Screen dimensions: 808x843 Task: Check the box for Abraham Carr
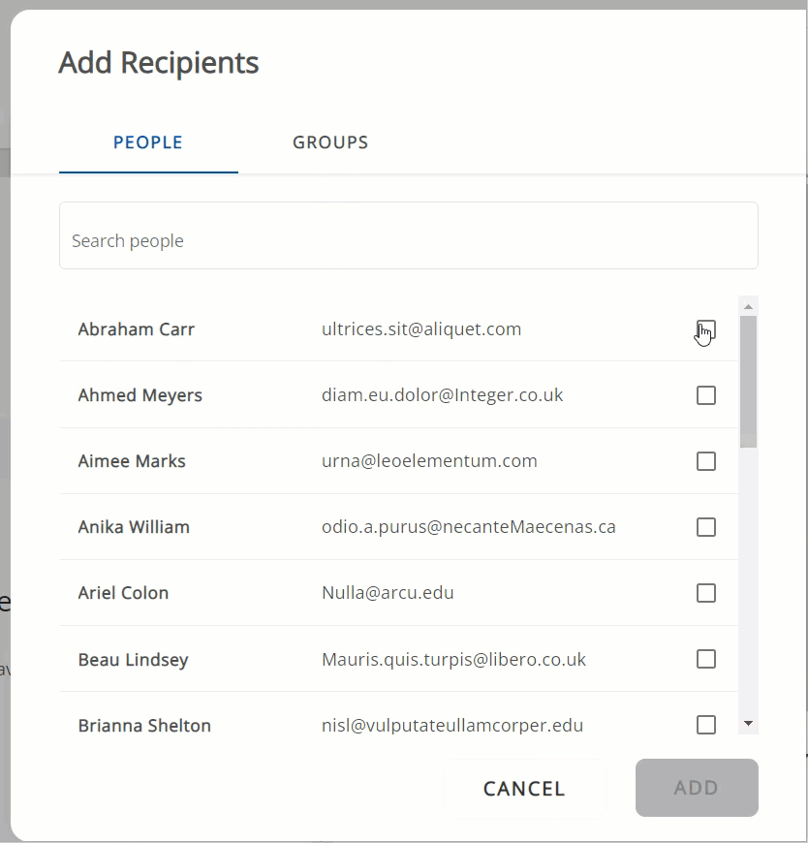coord(706,329)
